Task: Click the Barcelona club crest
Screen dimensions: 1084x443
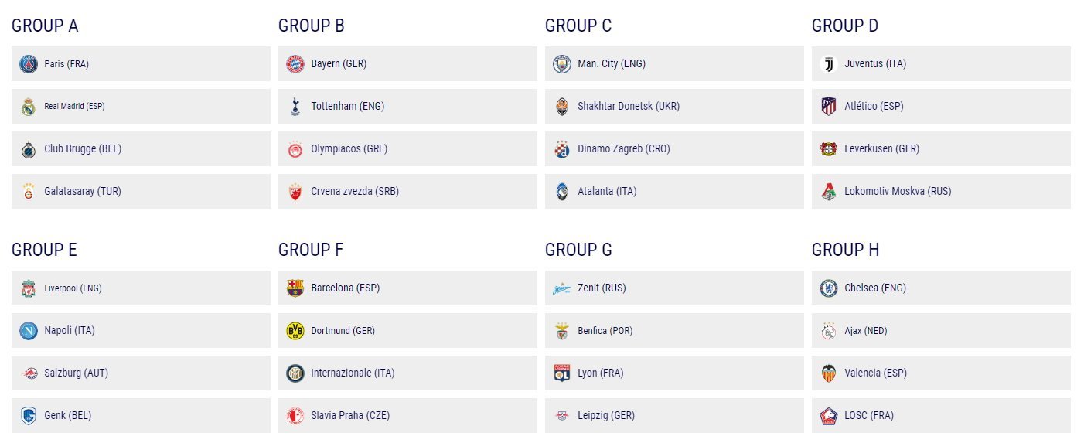Action: [295, 288]
